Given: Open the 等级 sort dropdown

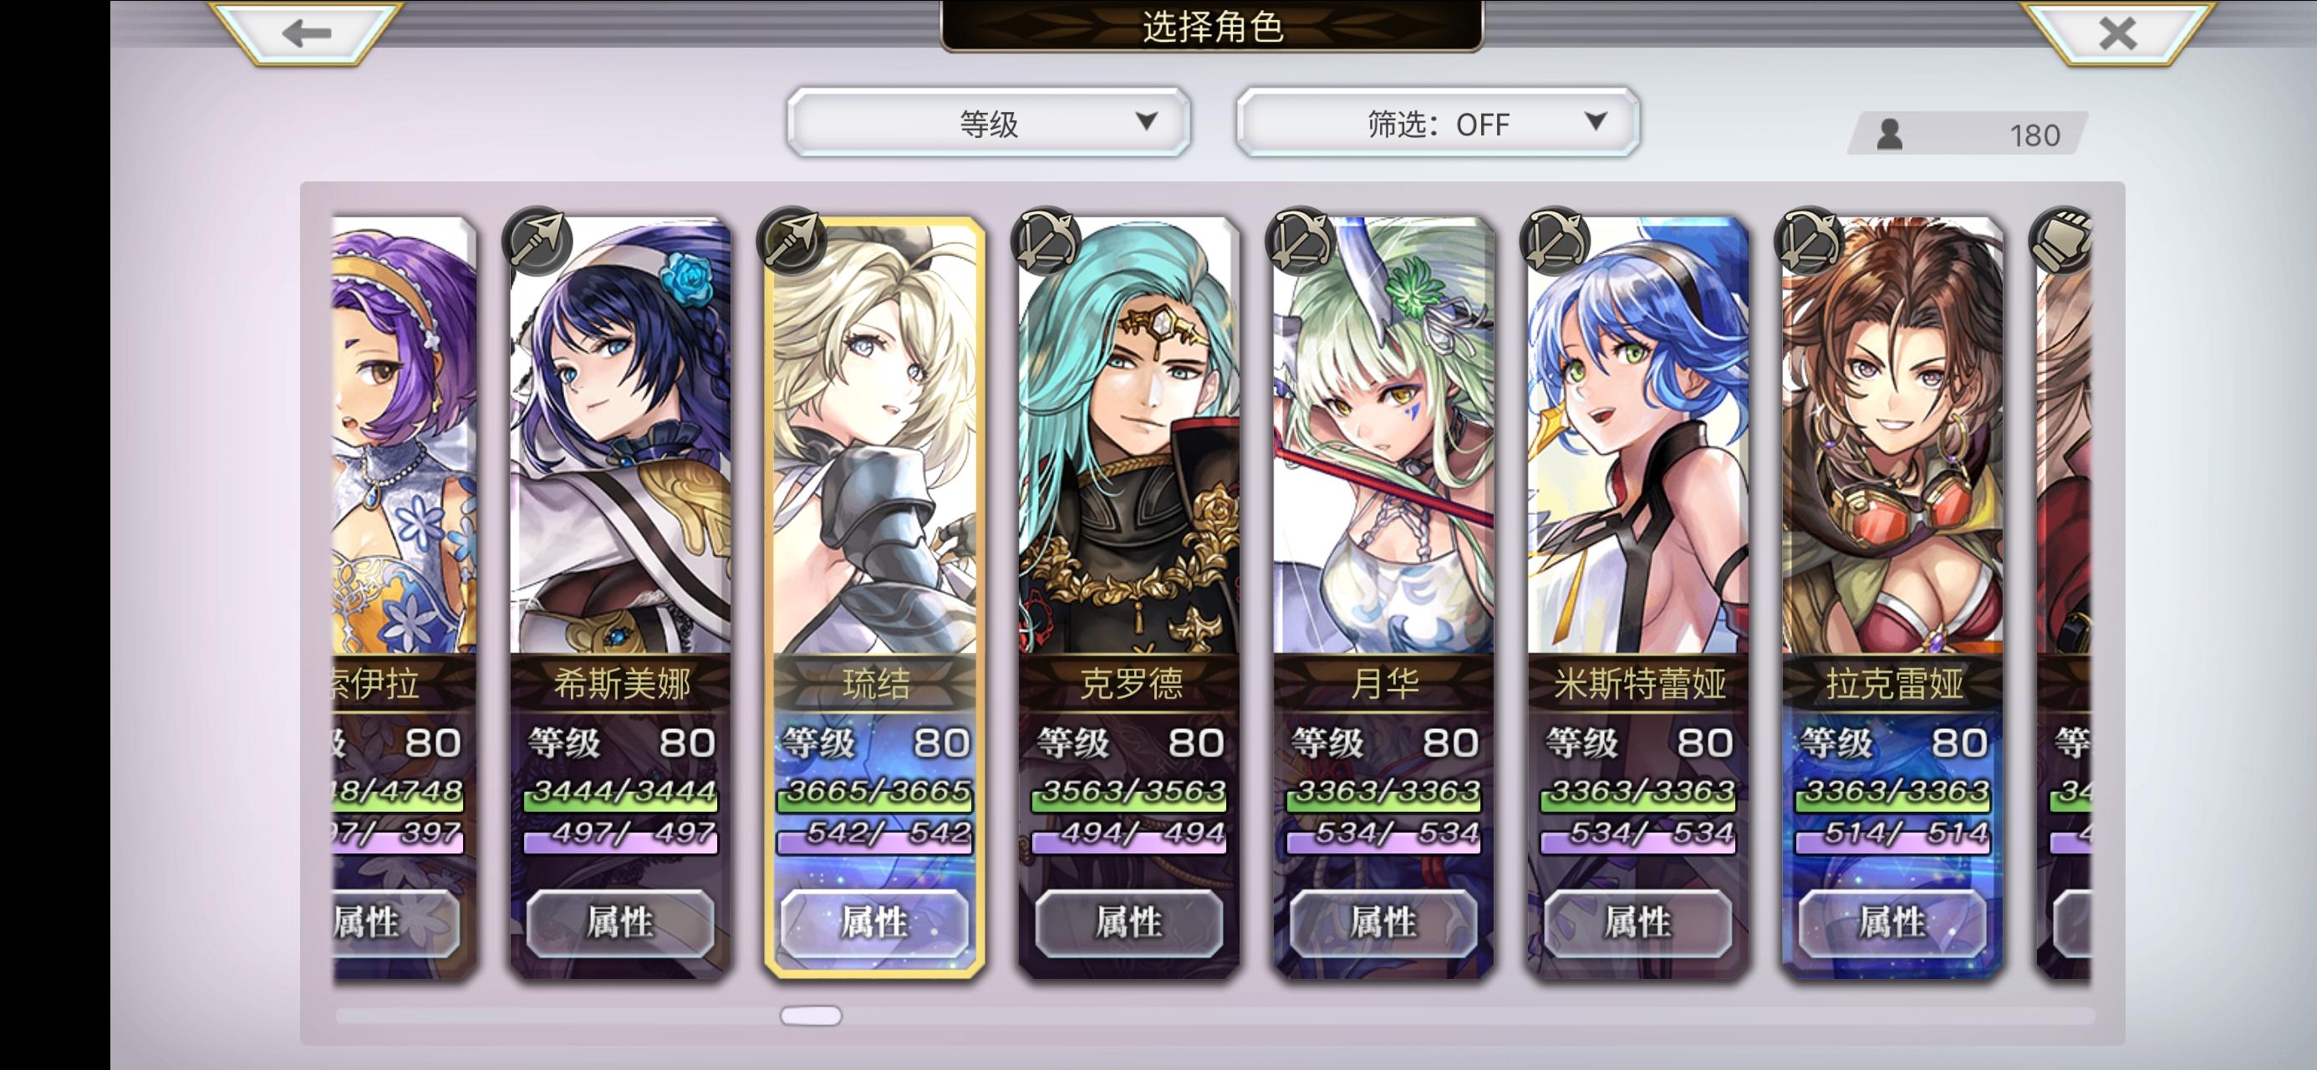Looking at the screenshot, I should 989,122.
